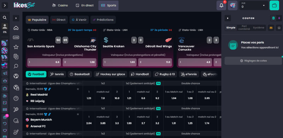Bet on Seattle Kraken at 1.03
The image size is (283, 138).
[120, 62]
